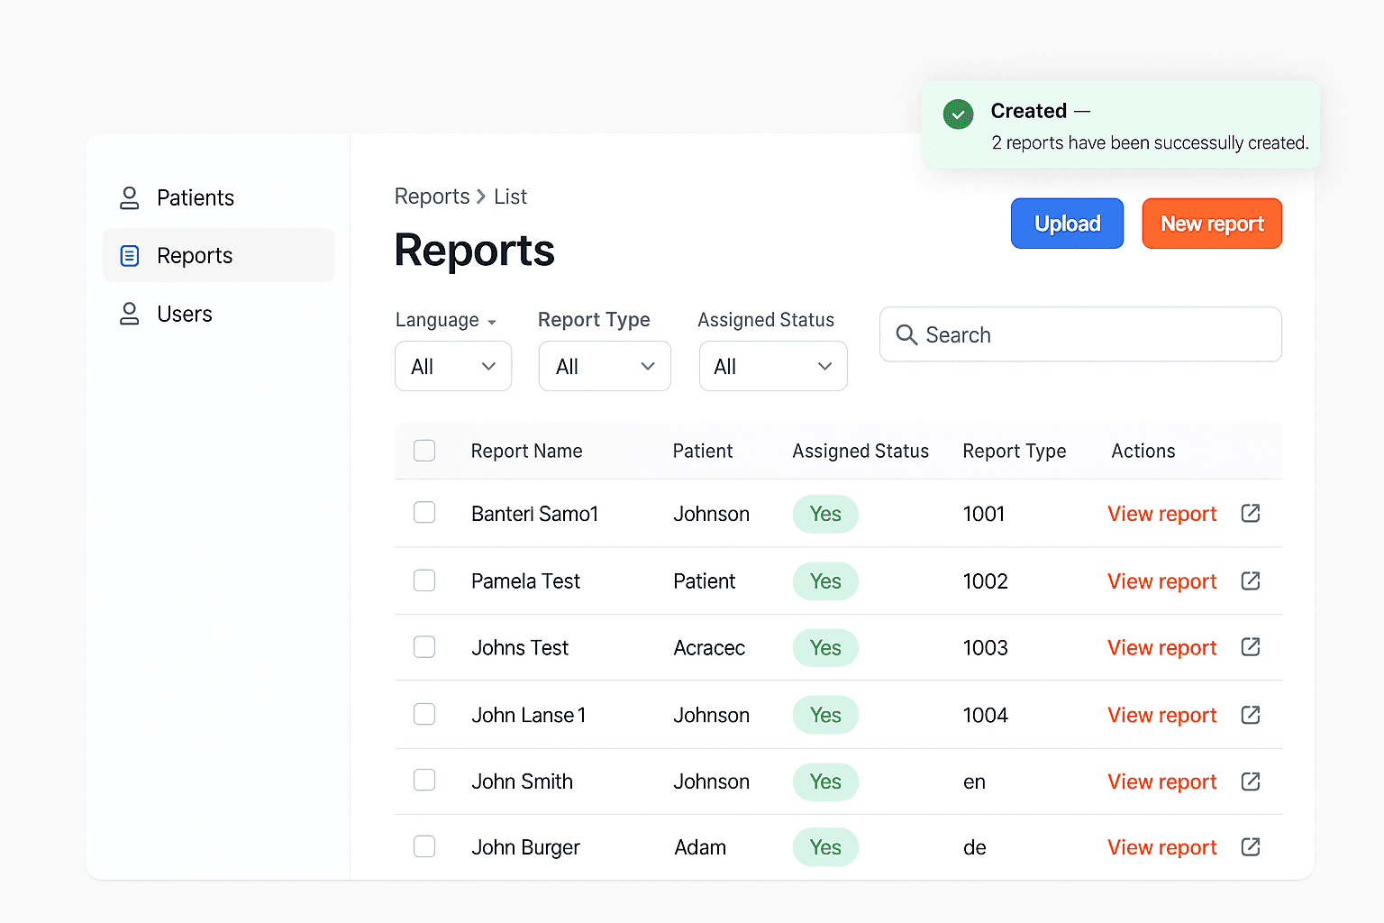Click report type value de
The width and height of the screenshot is (1384, 923).
tap(974, 847)
